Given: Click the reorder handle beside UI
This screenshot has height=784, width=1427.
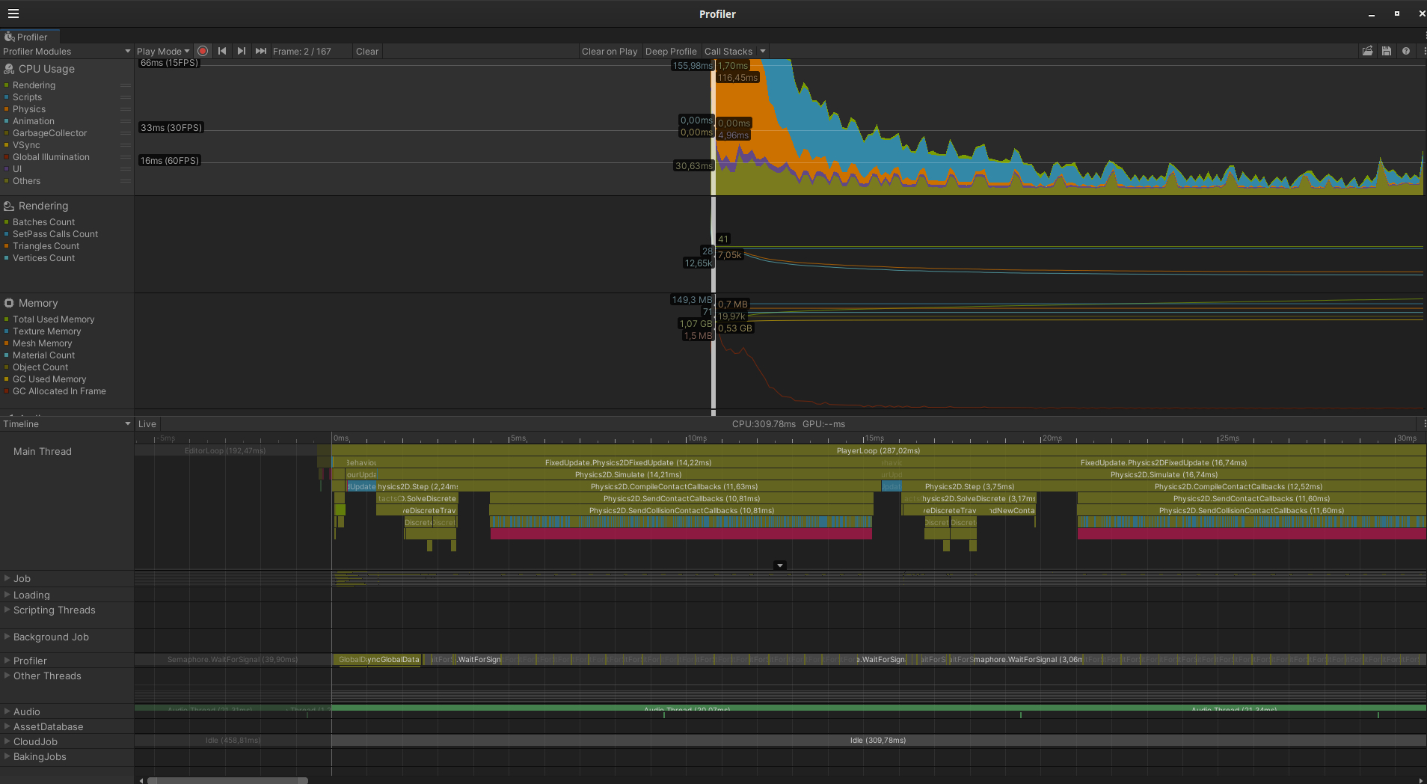Looking at the screenshot, I should (x=126, y=169).
